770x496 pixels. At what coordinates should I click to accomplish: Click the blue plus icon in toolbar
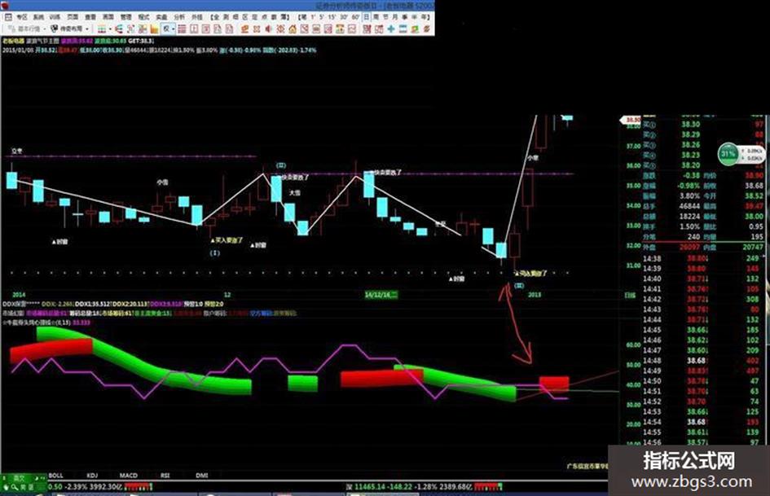tap(391, 29)
